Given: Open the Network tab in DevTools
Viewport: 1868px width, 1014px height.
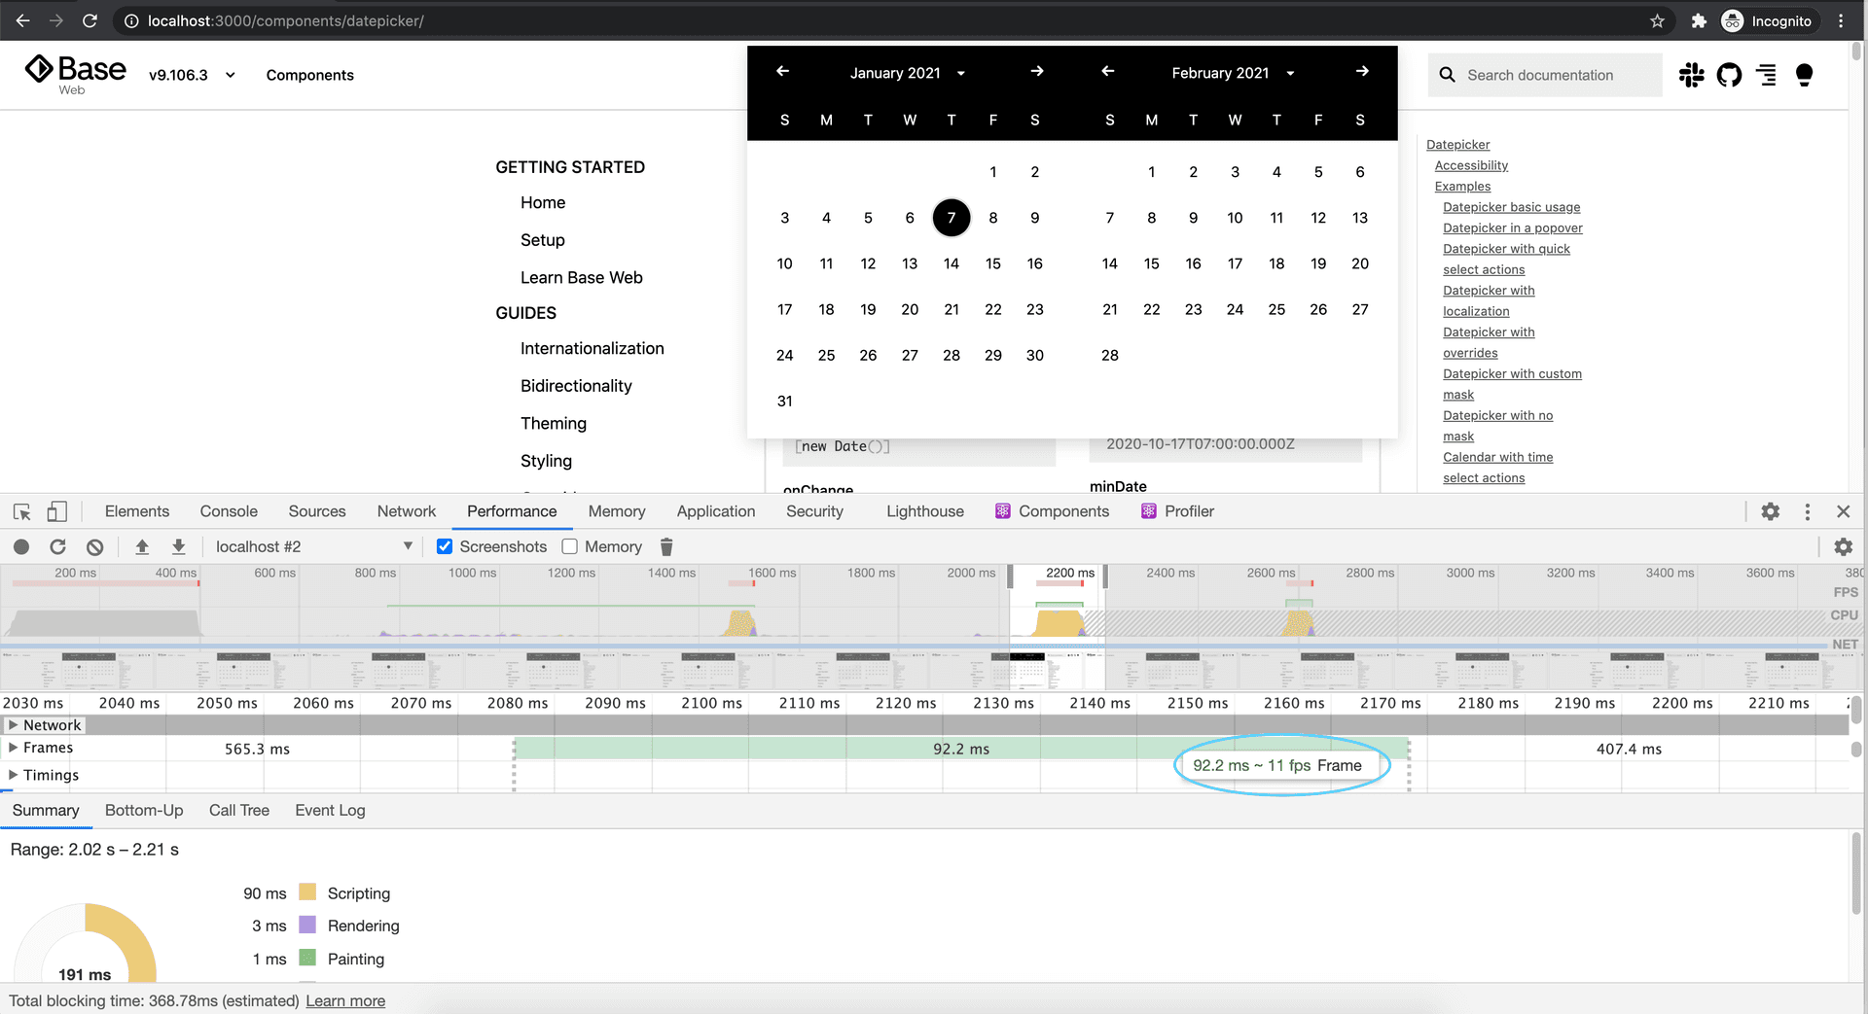Looking at the screenshot, I should [x=407, y=511].
